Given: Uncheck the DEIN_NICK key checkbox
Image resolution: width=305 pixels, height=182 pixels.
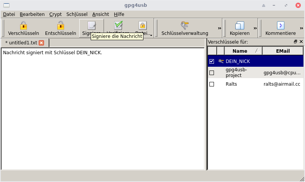Looking at the screenshot, I should (212, 61).
